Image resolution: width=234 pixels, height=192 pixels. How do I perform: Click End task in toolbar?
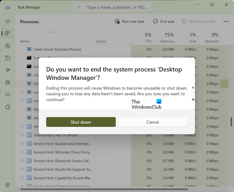coord(163,21)
